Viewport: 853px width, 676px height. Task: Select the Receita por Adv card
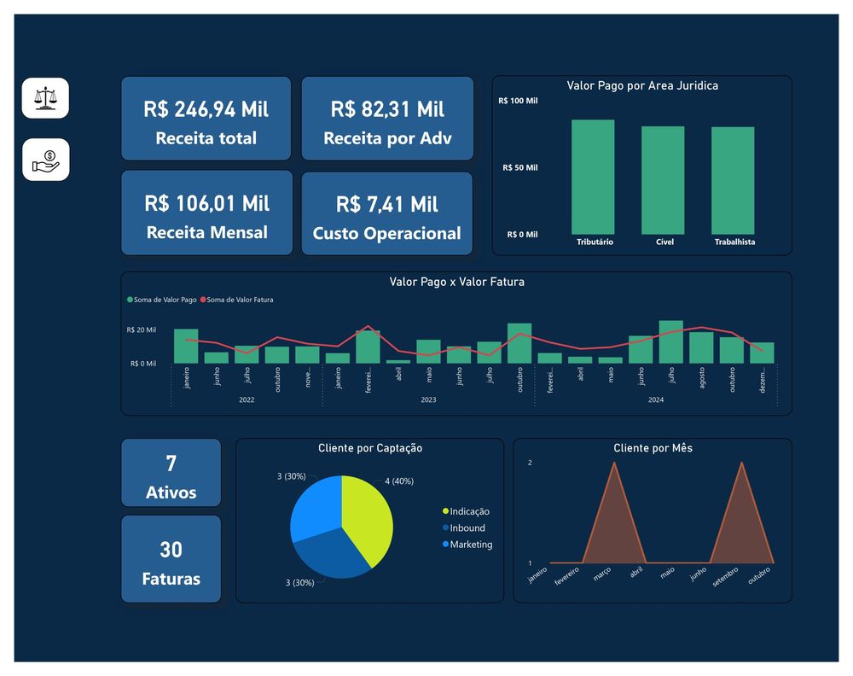click(387, 119)
